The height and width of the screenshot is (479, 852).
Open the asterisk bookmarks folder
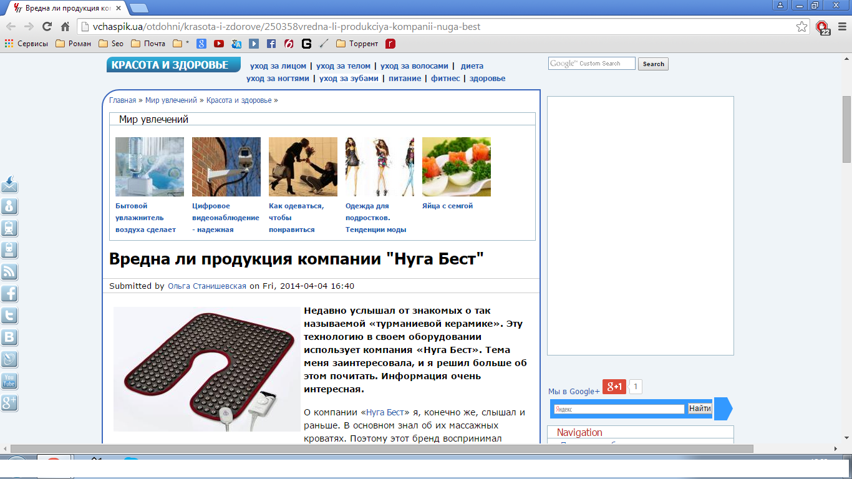[x=181, y=44]
